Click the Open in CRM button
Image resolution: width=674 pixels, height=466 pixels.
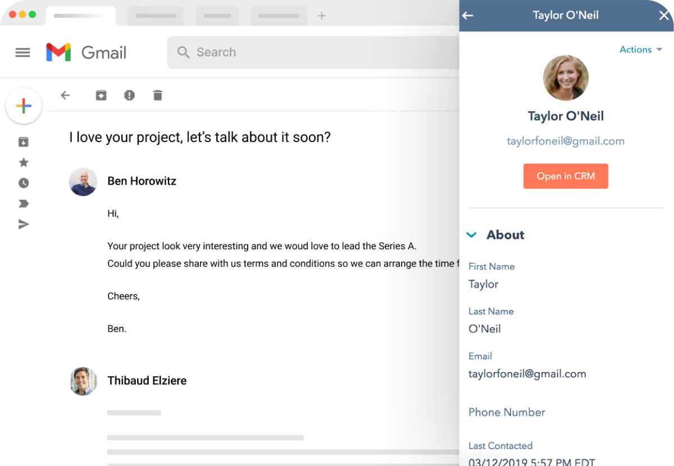(566, 176)
